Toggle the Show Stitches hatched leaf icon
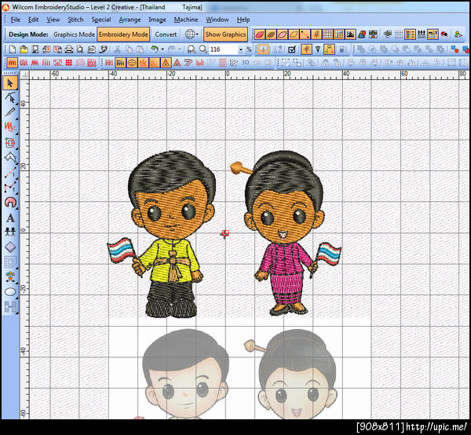471x435 pixels. point(271,35)
